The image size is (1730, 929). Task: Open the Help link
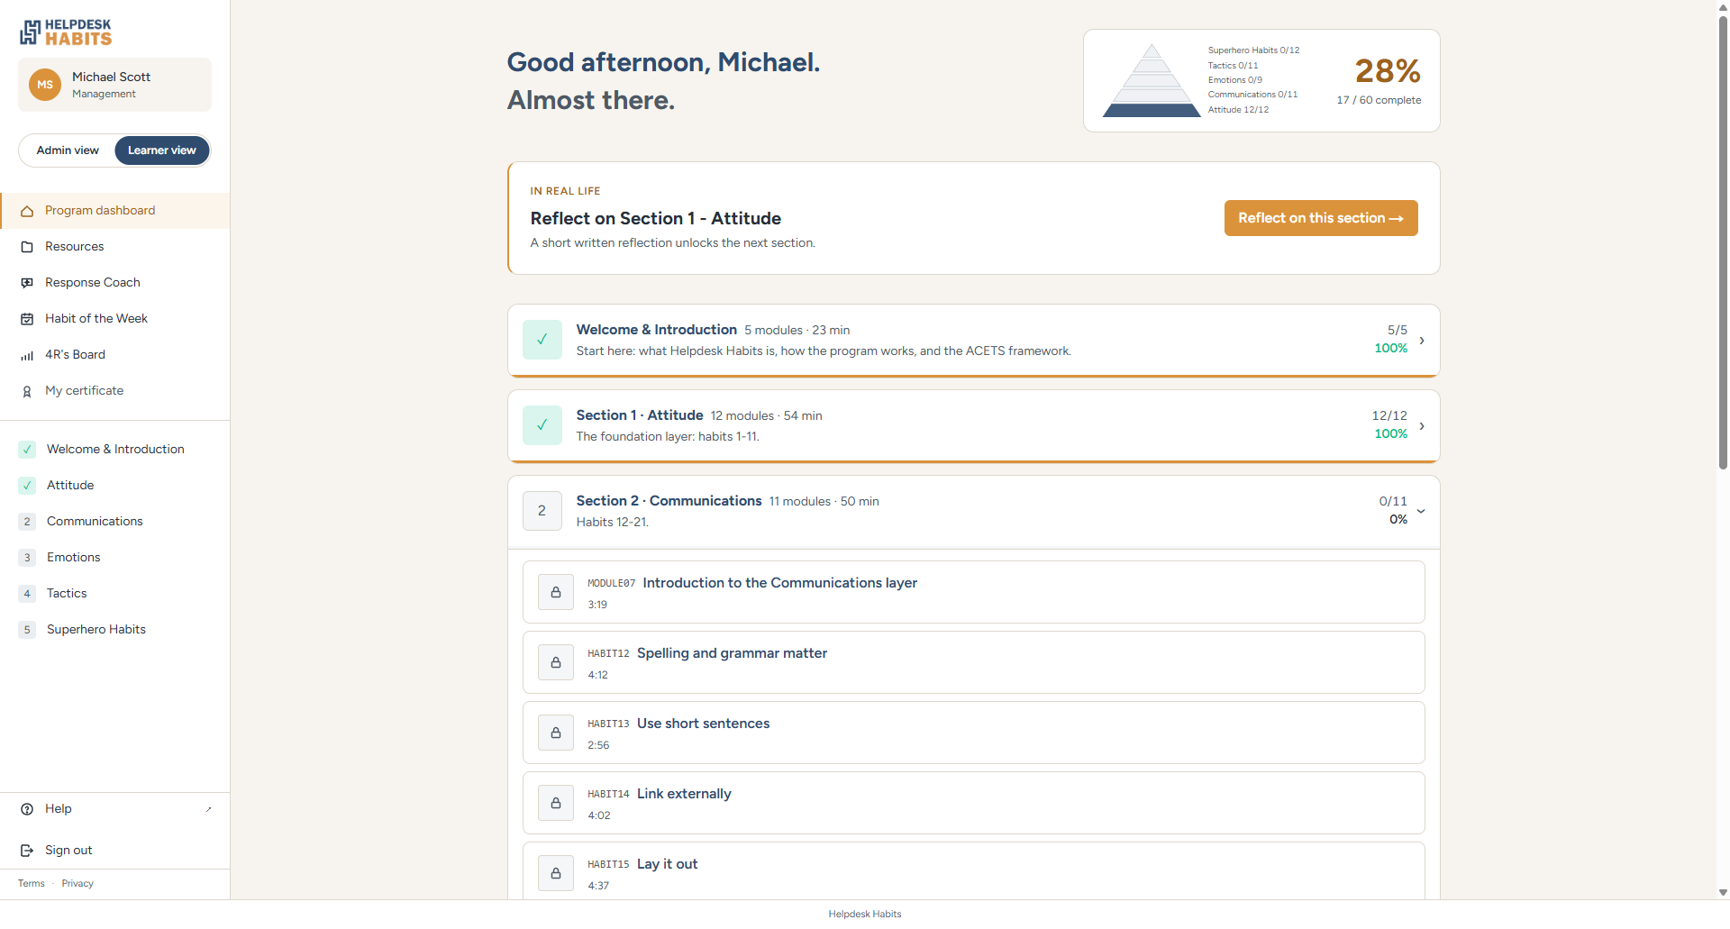115,809
